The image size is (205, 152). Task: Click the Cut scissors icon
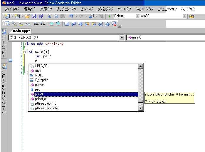[49, 16]
